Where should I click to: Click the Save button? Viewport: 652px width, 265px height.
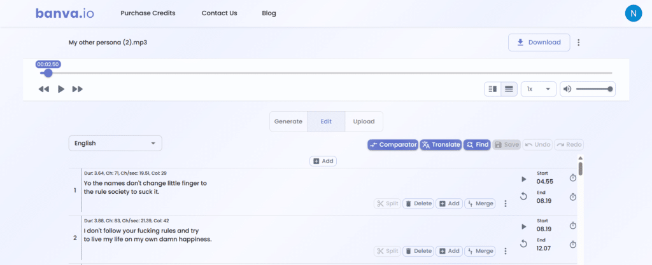506,145
